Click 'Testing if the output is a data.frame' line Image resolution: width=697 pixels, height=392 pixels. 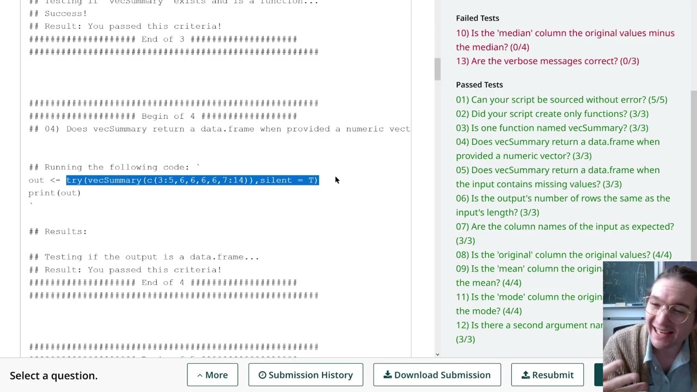[144, 257]
